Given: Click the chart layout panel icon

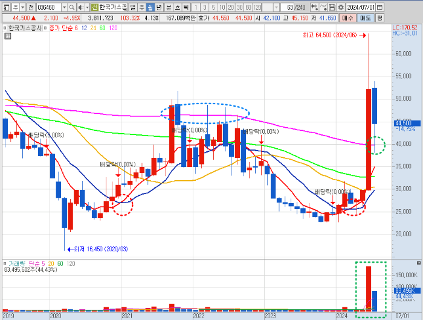Looking at the screenshot, I should (x=7, y=7).
